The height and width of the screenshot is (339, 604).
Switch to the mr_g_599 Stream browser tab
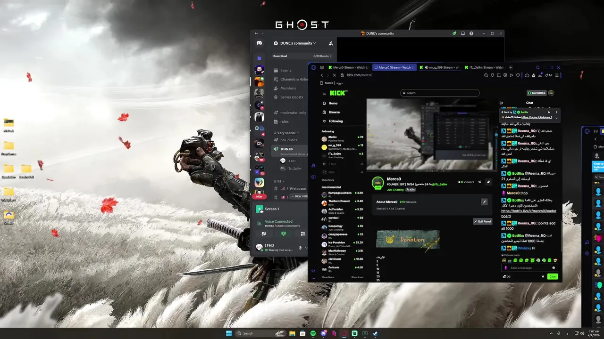pyautogui.click(x=440, y=67)
